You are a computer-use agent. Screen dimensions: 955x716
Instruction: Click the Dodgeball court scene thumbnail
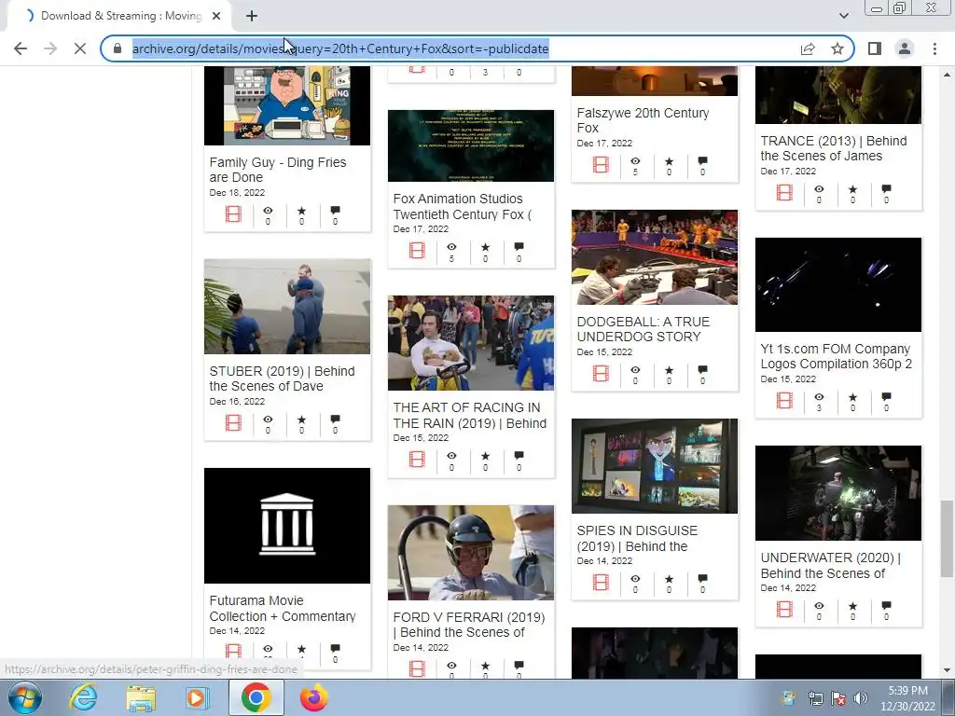click(654, 257)
